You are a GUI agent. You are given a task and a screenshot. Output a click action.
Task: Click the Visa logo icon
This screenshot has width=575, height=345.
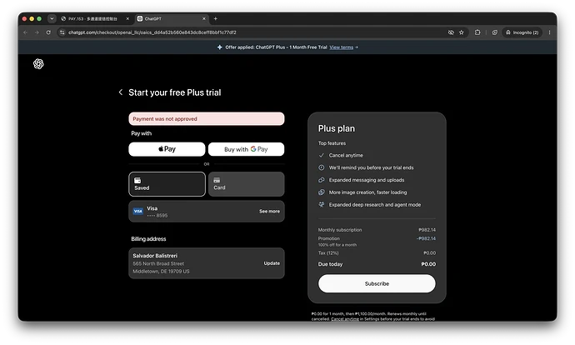(137, 211)
